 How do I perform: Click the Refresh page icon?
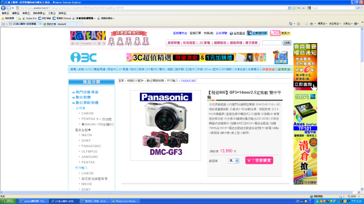pyautogui.click(x=299, y=8)
